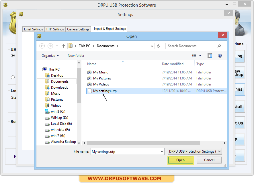254x183 pixels.
Task: Click the Log button in main window
Action: pos(240,56)
